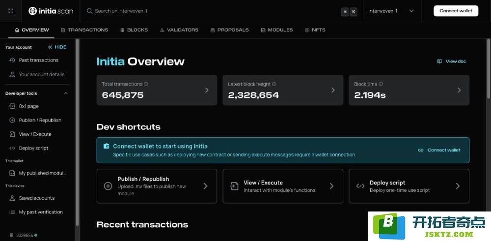The image size is (491, 241).
Task: Open the NFTs tab
Action: coord(315,30)
